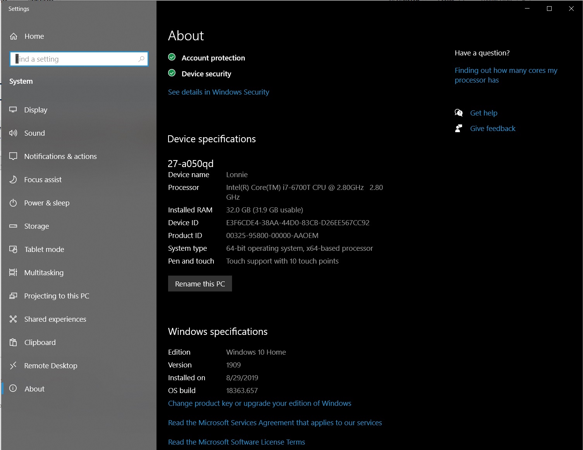The image size is (583, 450).
Task: Select the About label in sidebar
Action: (x=34, y=389)
